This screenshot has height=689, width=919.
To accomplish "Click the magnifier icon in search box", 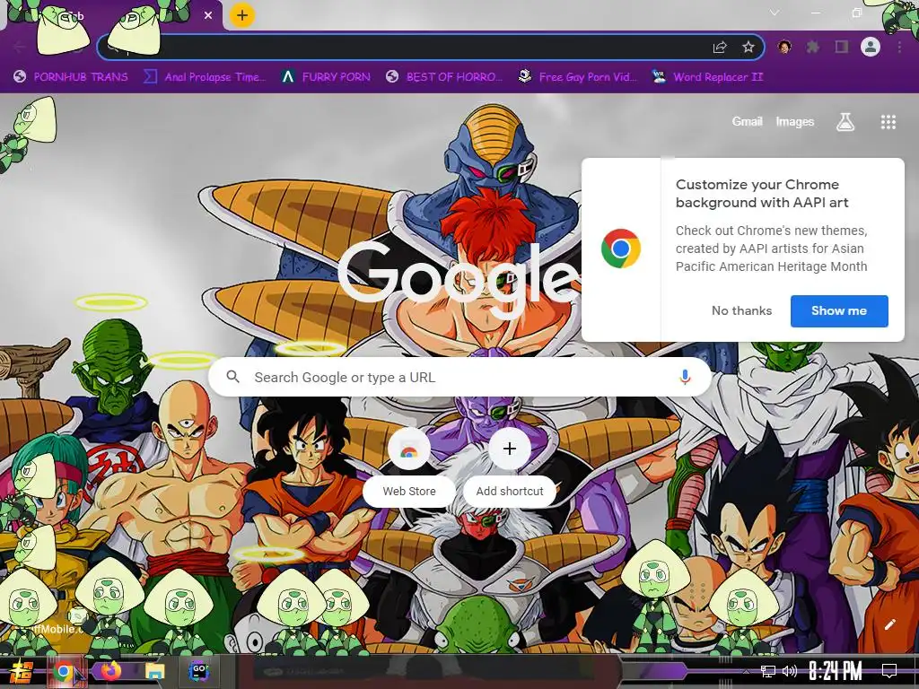I will tap(232, 377).
